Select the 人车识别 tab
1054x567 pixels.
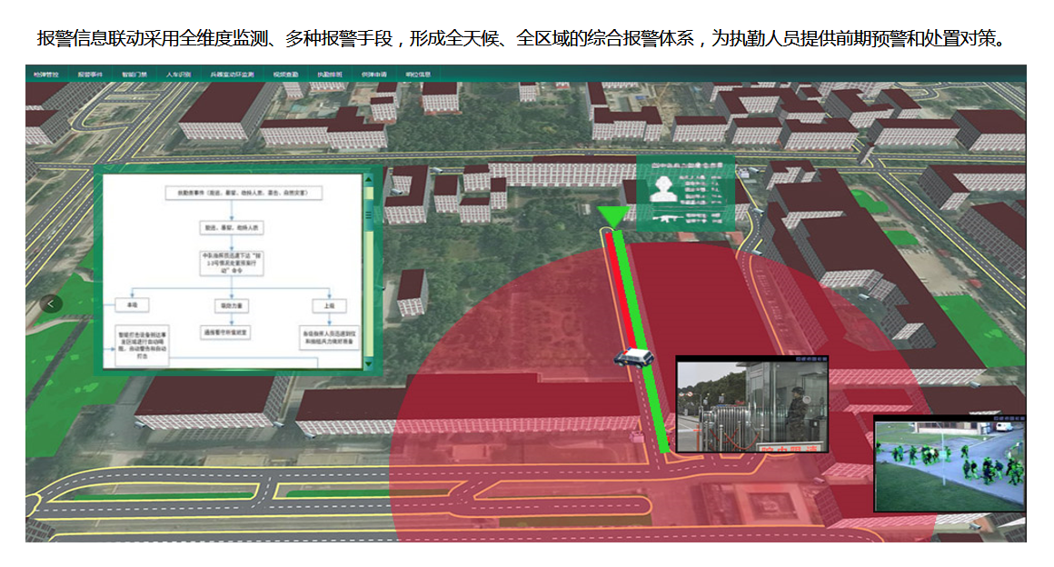(179, 75)
